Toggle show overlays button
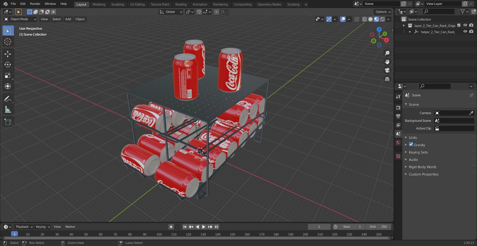 point(343,19)
